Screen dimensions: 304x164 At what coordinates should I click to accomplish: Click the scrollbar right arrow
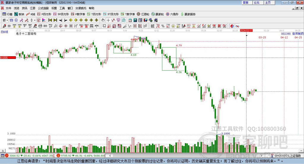coord(261,156)
